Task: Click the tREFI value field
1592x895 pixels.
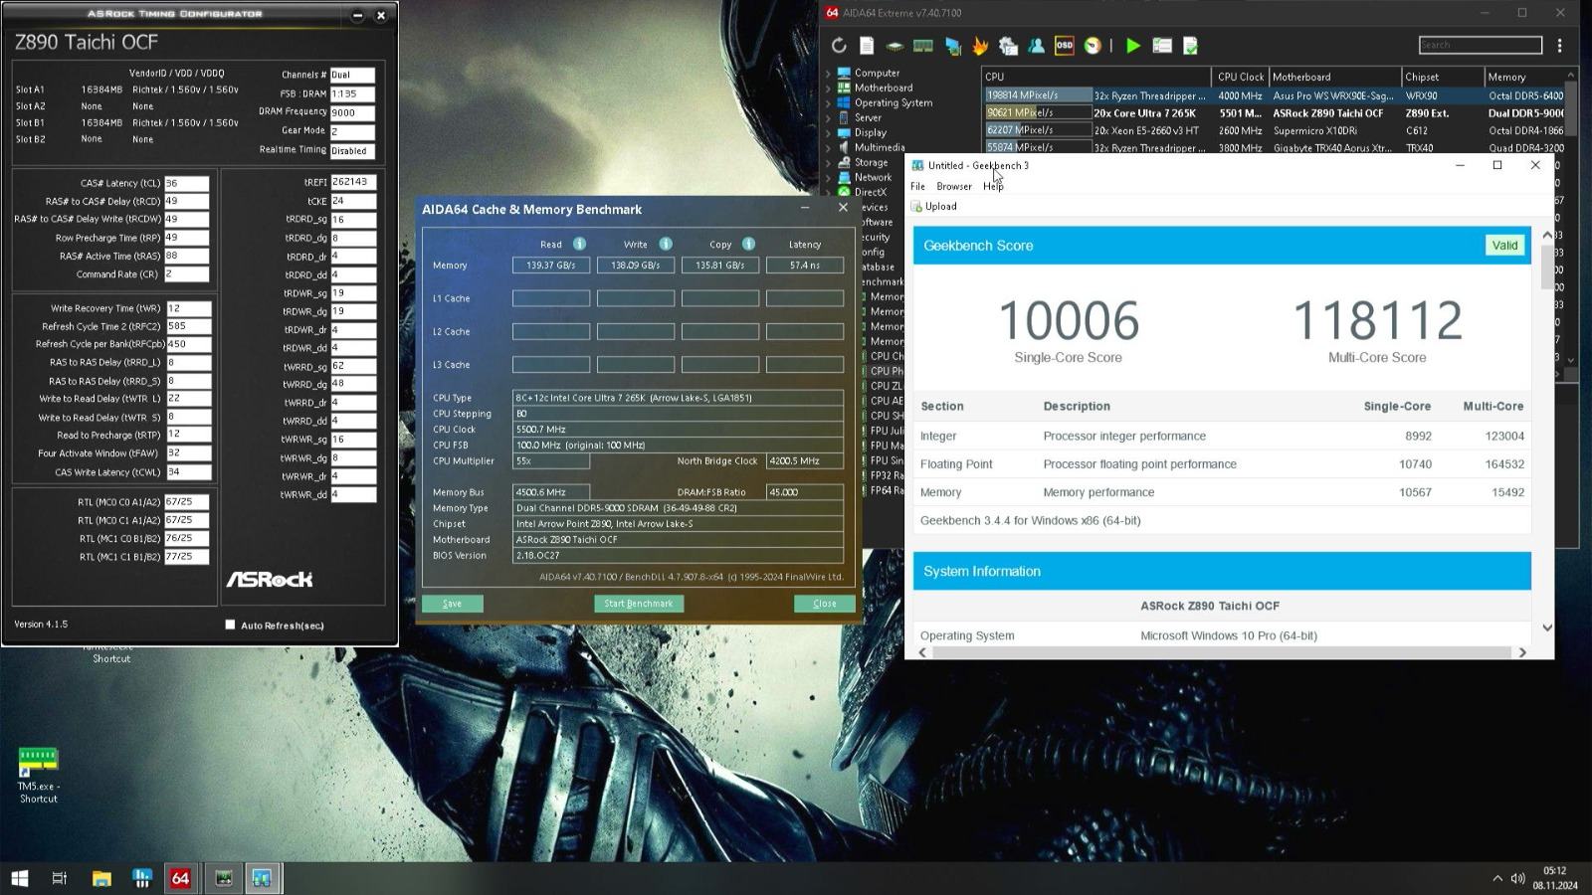Action: coord(353,182)
